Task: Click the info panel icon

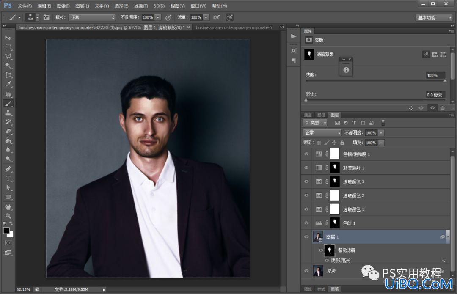Action: pyautogui.click(x=346, y=70)
